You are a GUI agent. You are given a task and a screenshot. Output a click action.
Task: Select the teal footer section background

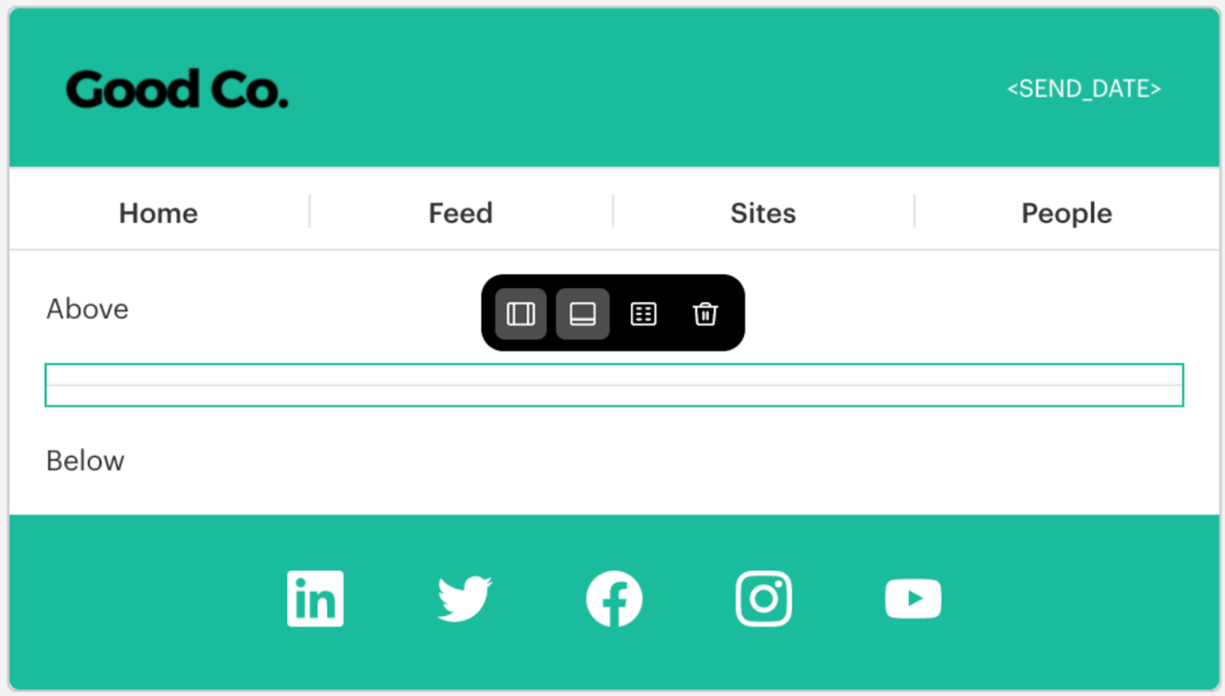(614, 602)
